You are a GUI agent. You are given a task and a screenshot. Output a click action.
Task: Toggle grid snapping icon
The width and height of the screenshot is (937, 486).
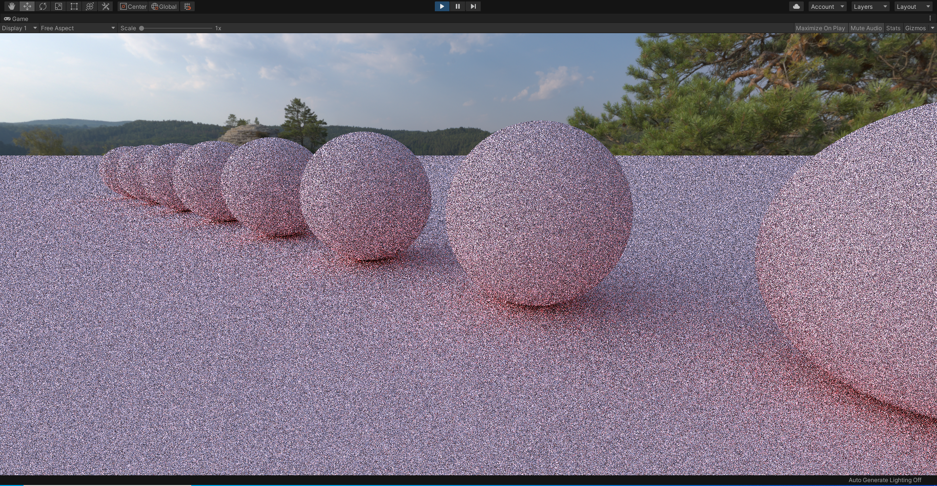pos(187,6)
